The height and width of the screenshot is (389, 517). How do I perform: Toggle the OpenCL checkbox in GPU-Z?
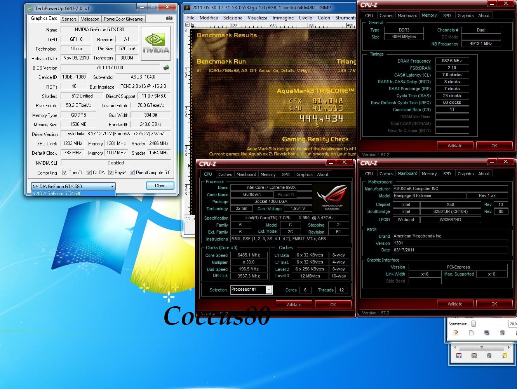(x=64, y=173)
